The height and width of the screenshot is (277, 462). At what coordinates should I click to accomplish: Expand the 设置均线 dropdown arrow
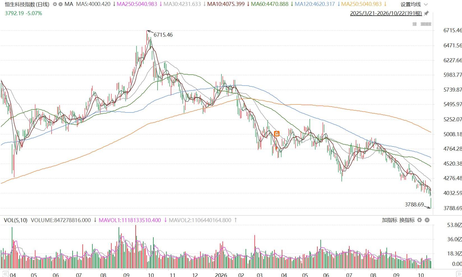(426, 4)
